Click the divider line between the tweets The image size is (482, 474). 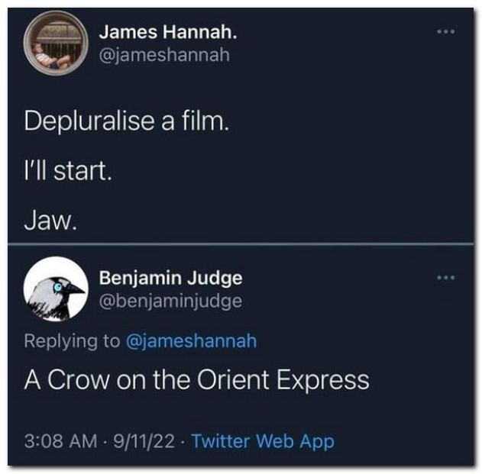(x=241, y=244)
